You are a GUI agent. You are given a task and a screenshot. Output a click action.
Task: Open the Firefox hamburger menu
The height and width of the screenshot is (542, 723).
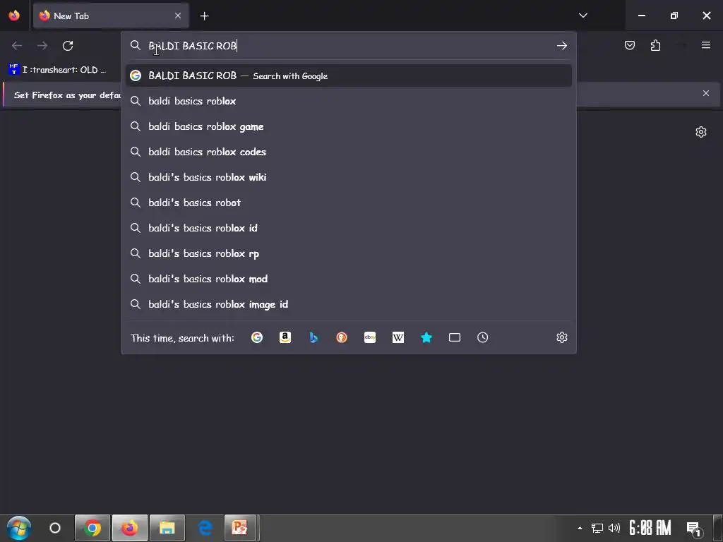[x=706, y=45]
